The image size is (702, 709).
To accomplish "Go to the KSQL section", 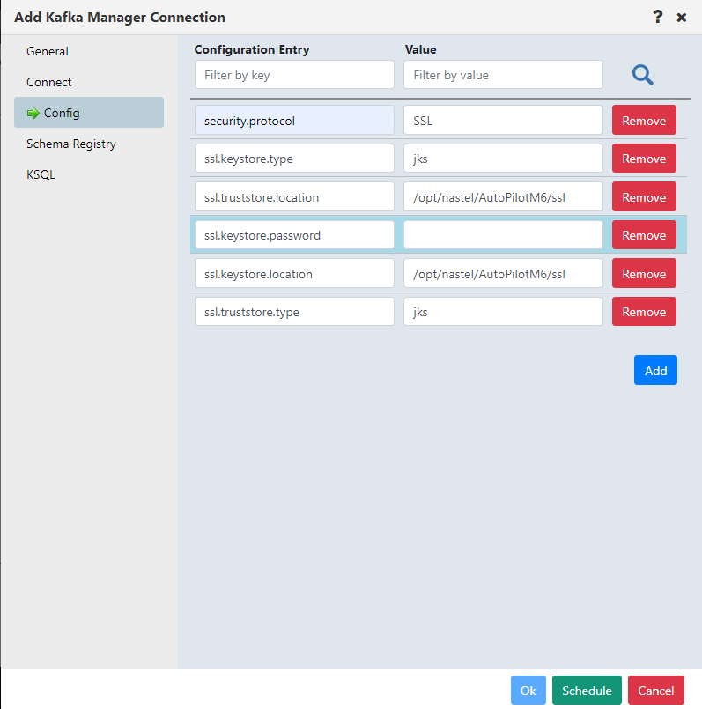I will [41, 174].
